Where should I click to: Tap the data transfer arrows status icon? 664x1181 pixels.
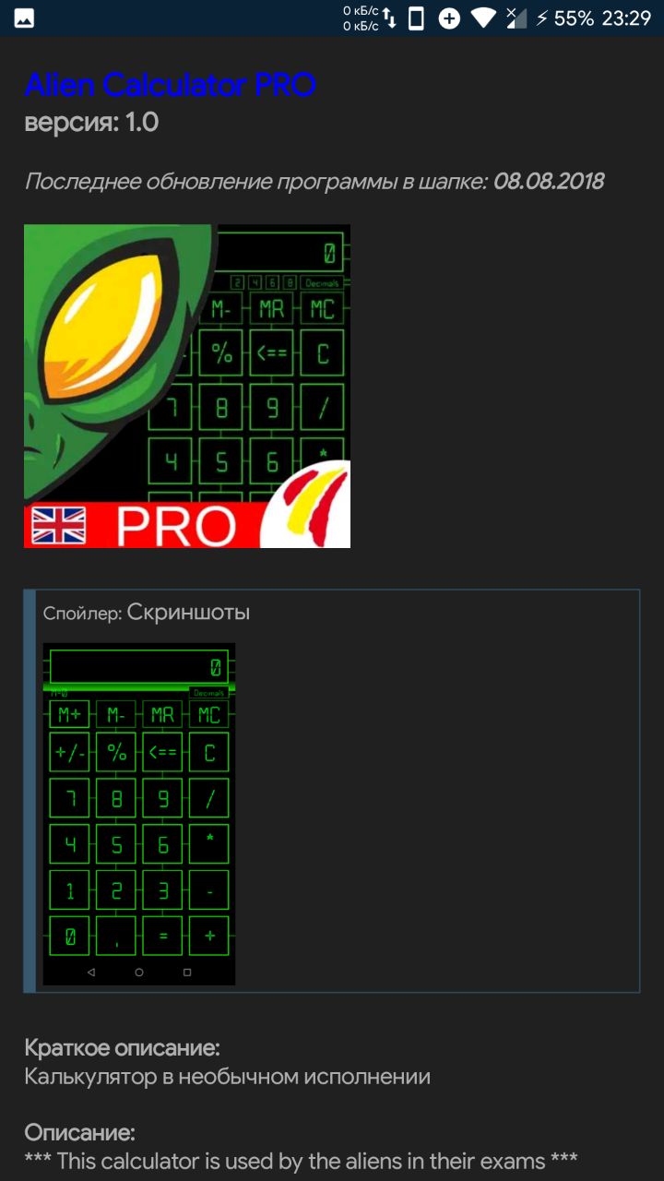390,18
